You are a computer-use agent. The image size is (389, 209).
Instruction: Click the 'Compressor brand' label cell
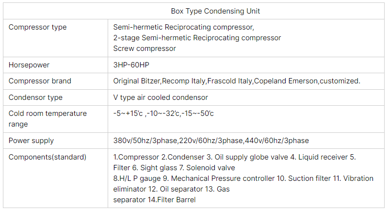(40, 81)
